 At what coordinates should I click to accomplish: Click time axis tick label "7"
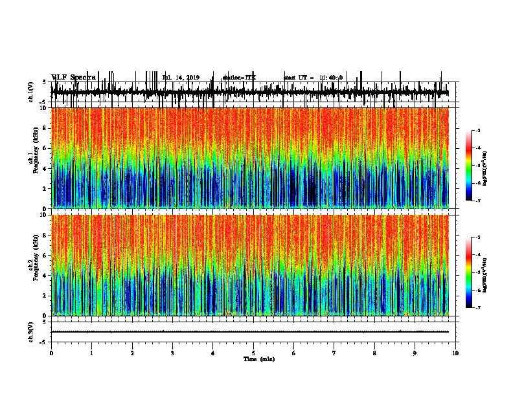(334, 353)
